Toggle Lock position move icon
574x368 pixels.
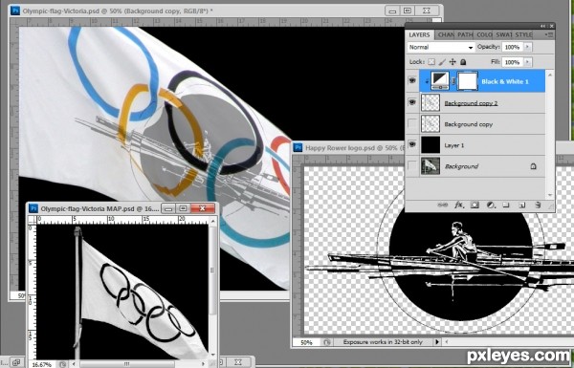click(x=453, y=62)
